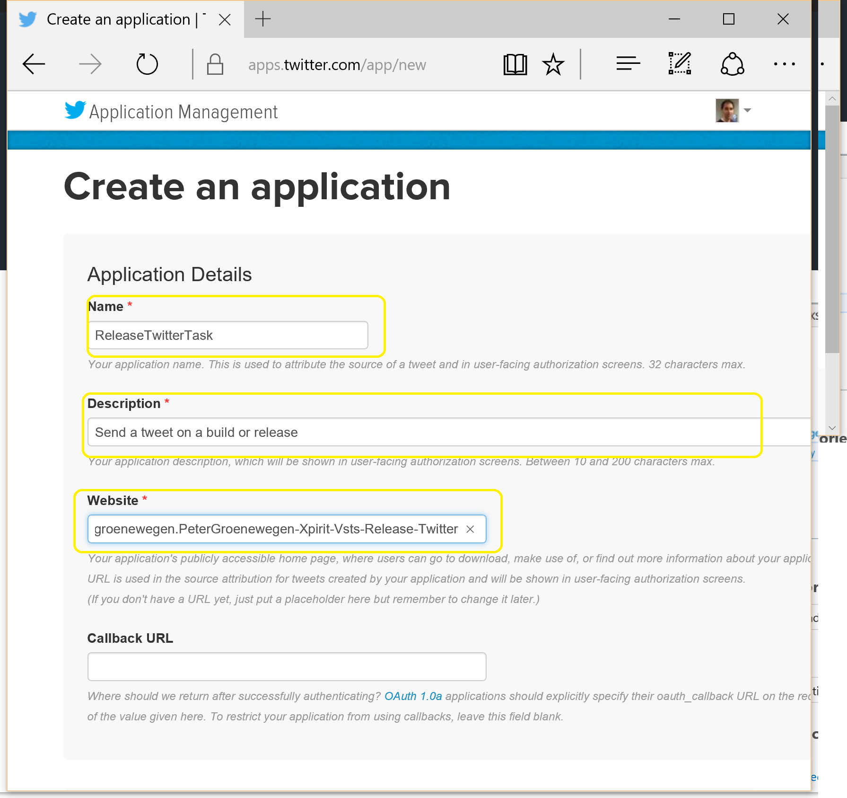This screenshot has height=798, width=847.
Task: Click the Application Details section title
Action: point(170,275)
